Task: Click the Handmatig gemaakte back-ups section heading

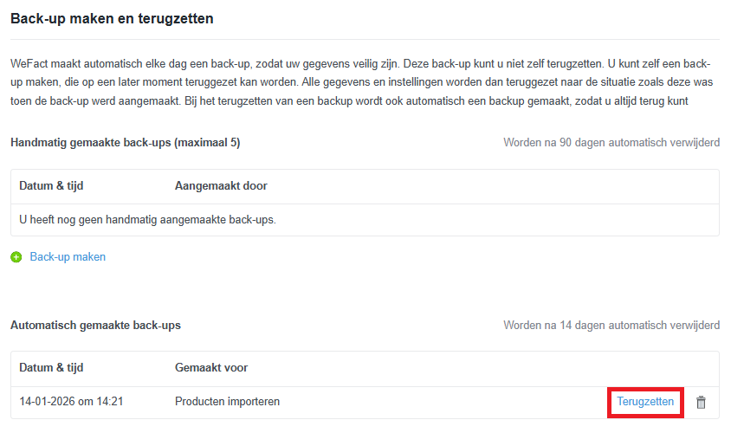Action: (95, 143)
